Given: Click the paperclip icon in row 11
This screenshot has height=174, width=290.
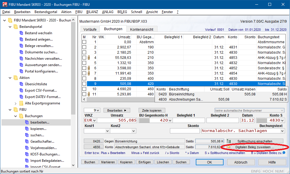Looking at the screenshot, I should point(89,94).
